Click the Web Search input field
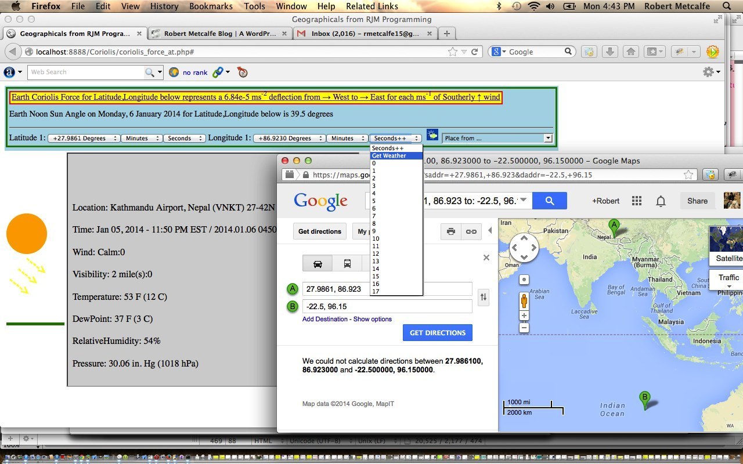Image resolution: width=743 pixels, height=464 pixels. [x=86, y=72]
